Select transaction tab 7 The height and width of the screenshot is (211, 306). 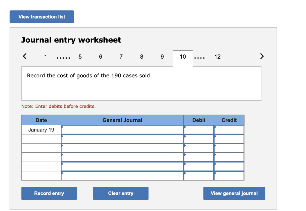121,57
